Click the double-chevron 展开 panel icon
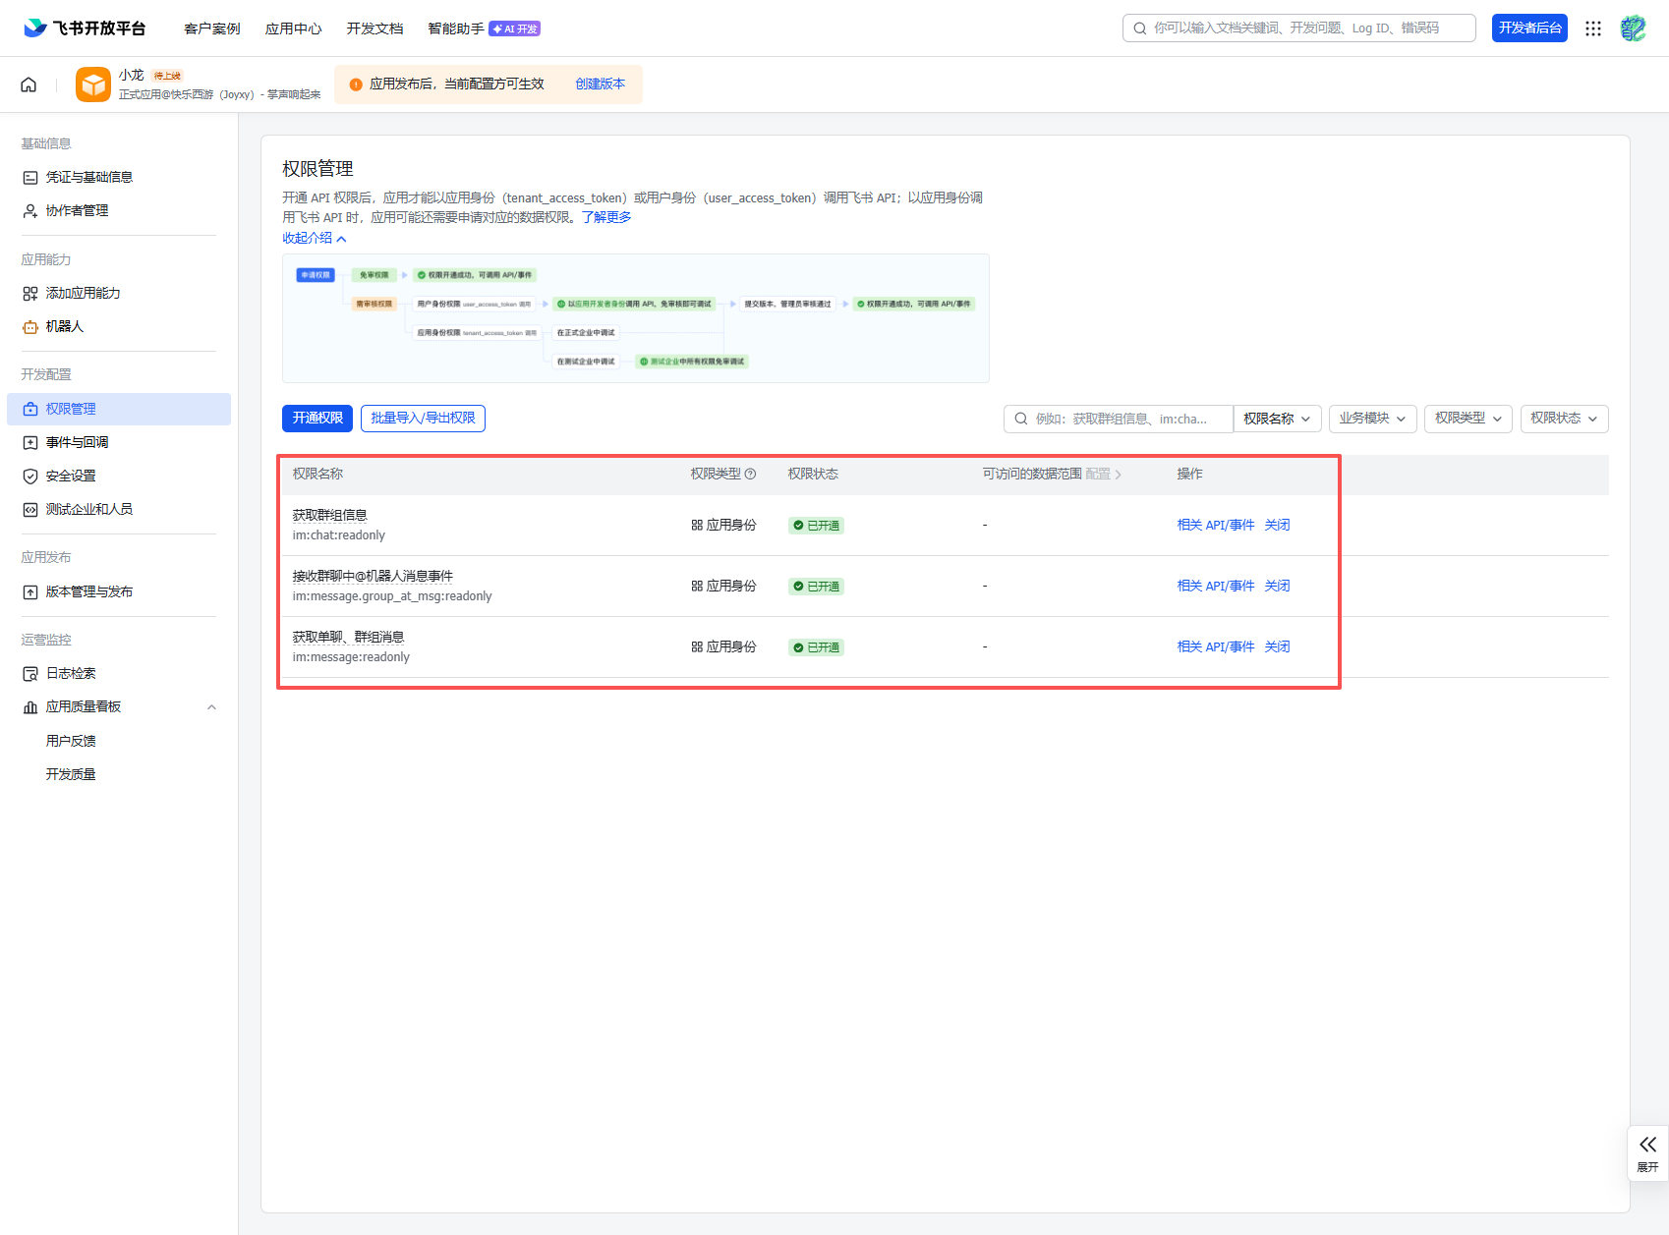 [1648, 1145]
